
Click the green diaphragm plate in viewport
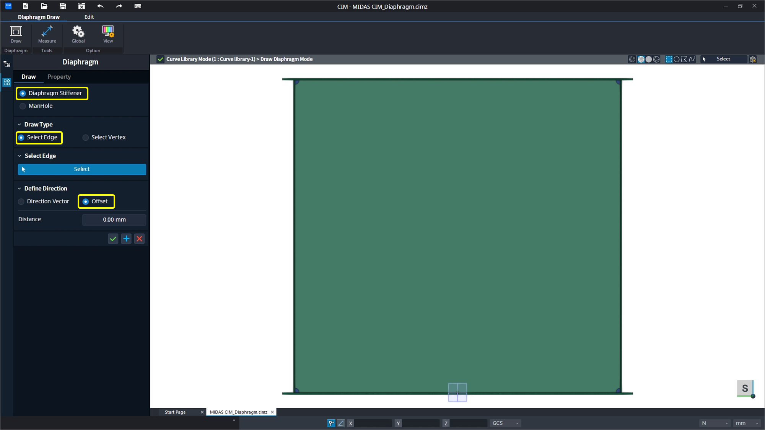[457, 236]
